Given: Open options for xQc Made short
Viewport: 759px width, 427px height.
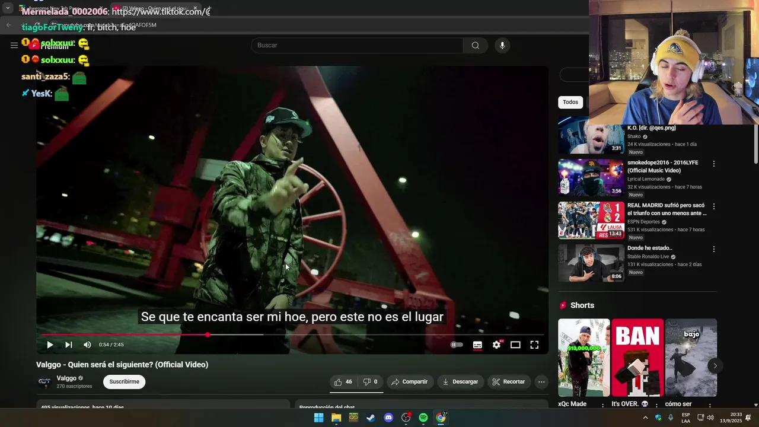Looking at the screenshot, I should (x=603, y=405).
